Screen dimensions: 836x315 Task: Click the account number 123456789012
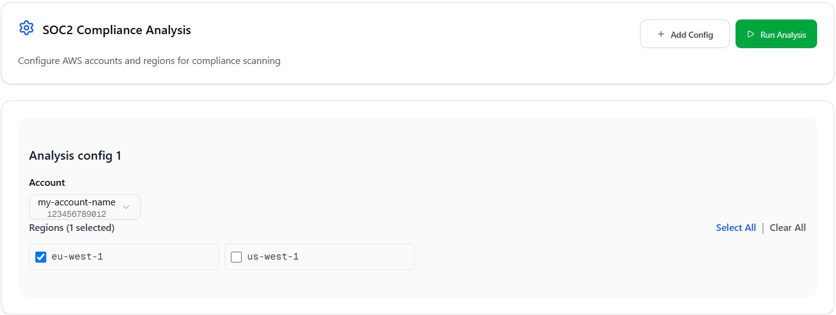[x=76, y=214]
